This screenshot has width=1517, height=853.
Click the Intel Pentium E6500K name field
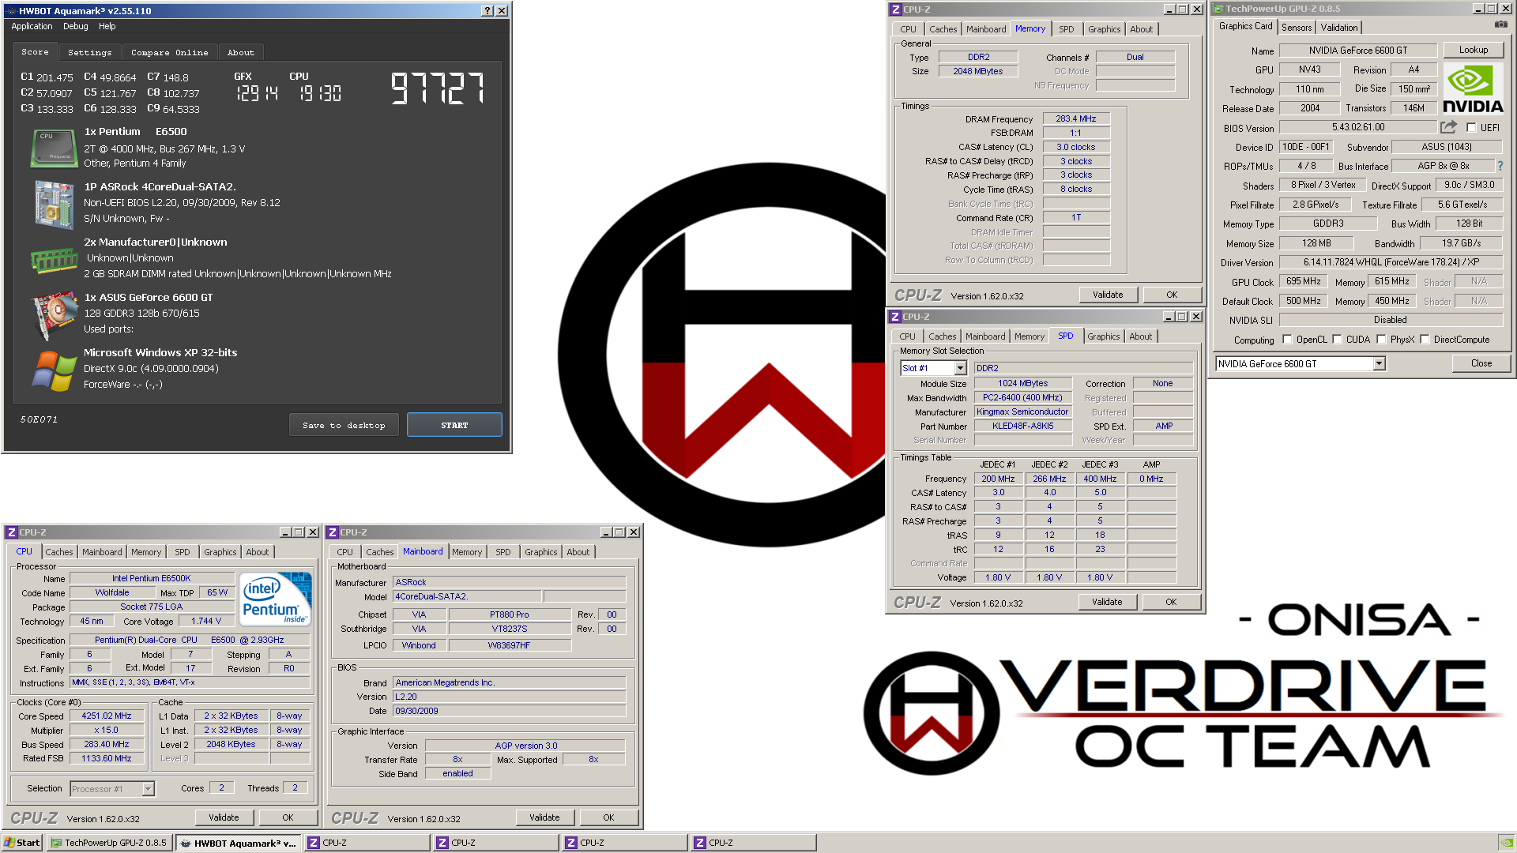click(152, 578)
